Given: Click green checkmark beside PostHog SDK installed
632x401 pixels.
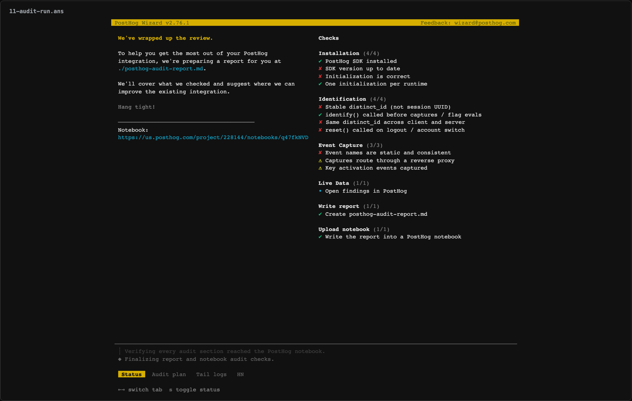Looking at the screenshot, I should click(320, 61).
